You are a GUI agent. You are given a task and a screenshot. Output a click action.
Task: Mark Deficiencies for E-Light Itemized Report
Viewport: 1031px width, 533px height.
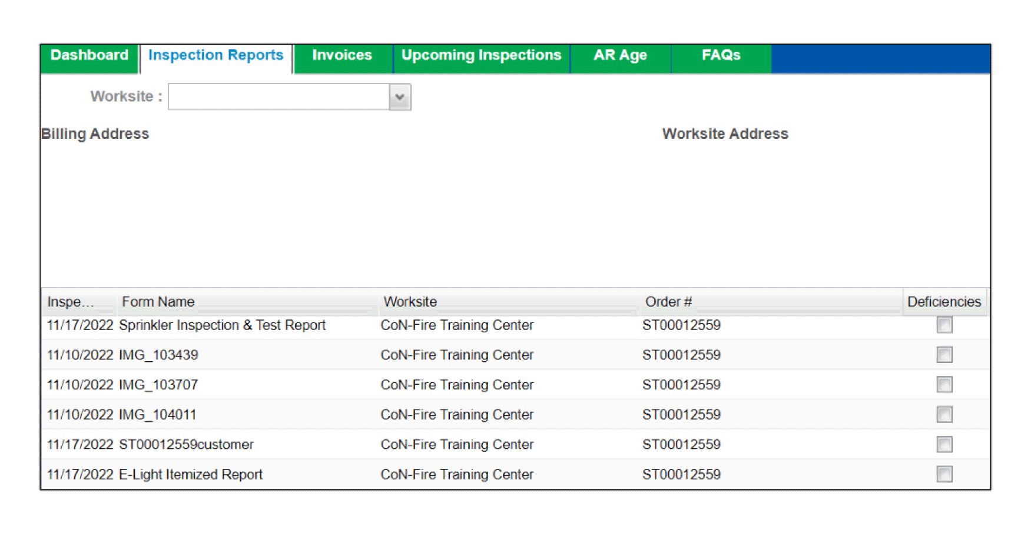tap(944, 474)
